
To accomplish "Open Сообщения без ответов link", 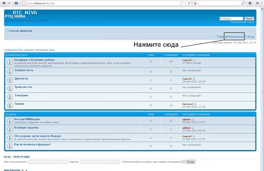I will tap(18, 50).
